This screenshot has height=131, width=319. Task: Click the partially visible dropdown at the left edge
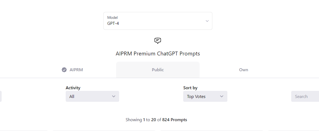tap(1, 96)
